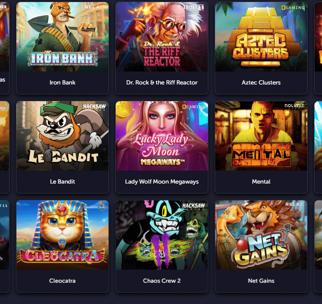The width and height of the screenshot is (322, 304).
Task: Open the Le Bandit raccoon thumbnail
Action: point(62,136)
